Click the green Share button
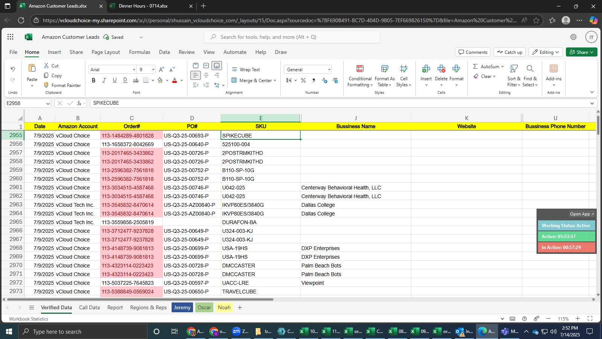The image size is (602, 339). coord(581,52)
